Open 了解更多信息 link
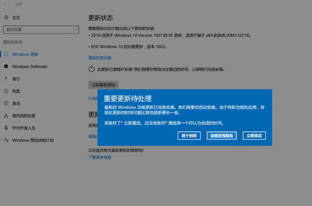The image size is (312, 206). 100,157
